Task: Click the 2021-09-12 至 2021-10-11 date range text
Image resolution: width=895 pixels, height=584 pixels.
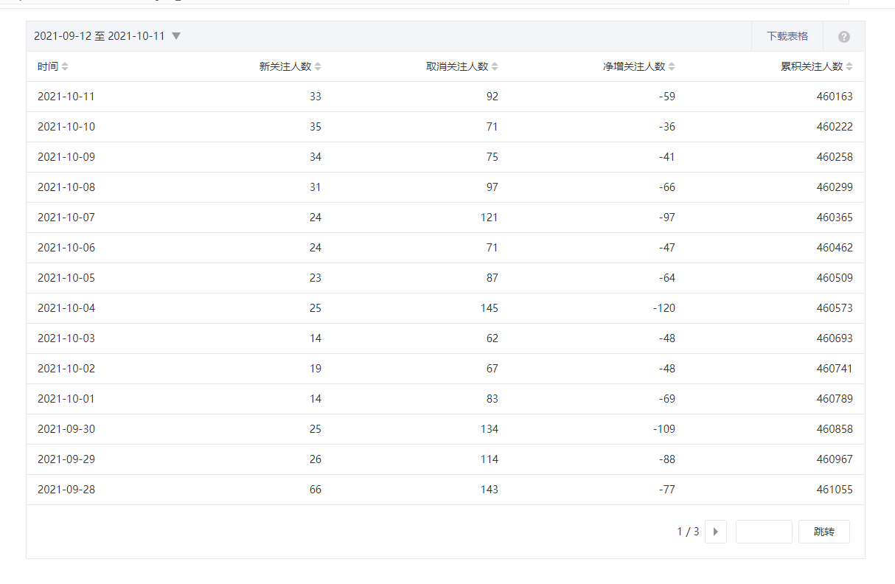Action: 99,36
